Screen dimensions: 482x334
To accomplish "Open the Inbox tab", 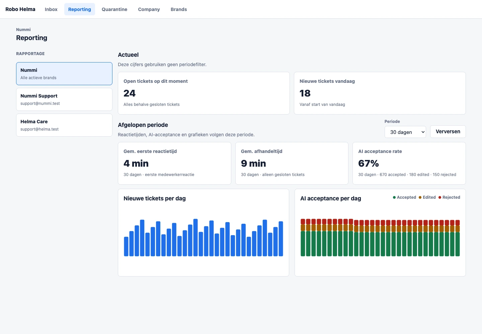I will (x=51, y=9).
